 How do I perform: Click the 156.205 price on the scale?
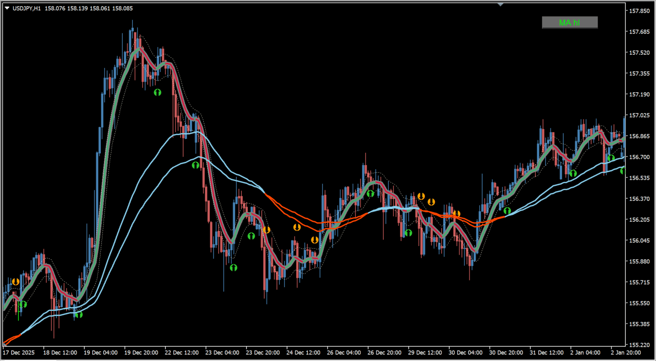639,220
